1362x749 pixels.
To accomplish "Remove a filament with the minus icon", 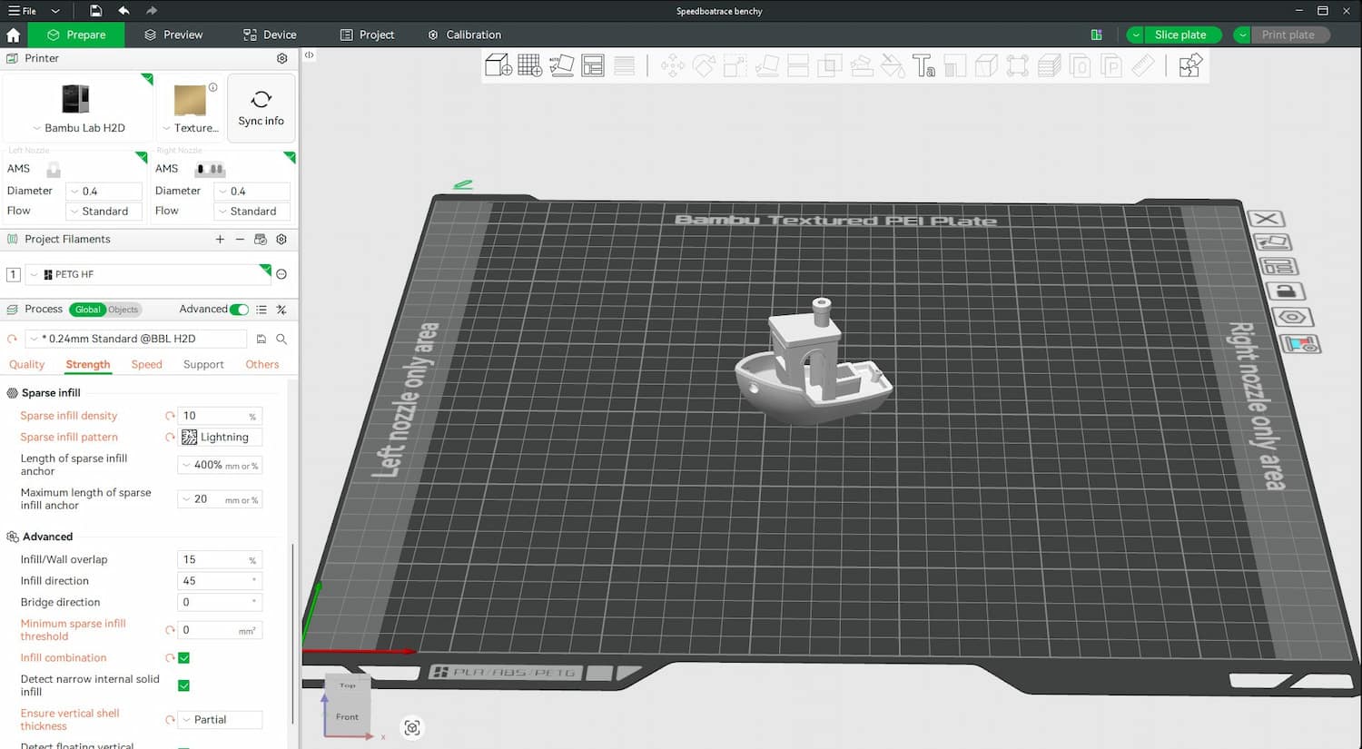I will tap(240, 240).
